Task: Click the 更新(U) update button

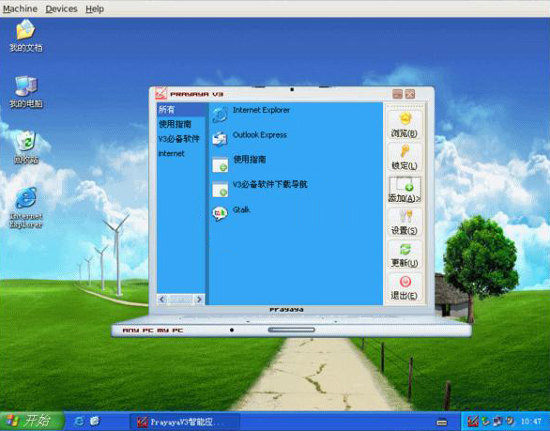Action: click(405, 254)
